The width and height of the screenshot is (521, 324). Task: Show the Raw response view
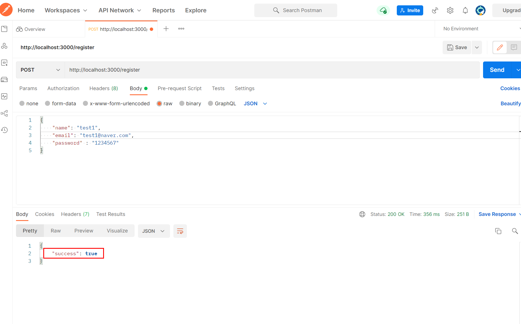click(56, 231)
